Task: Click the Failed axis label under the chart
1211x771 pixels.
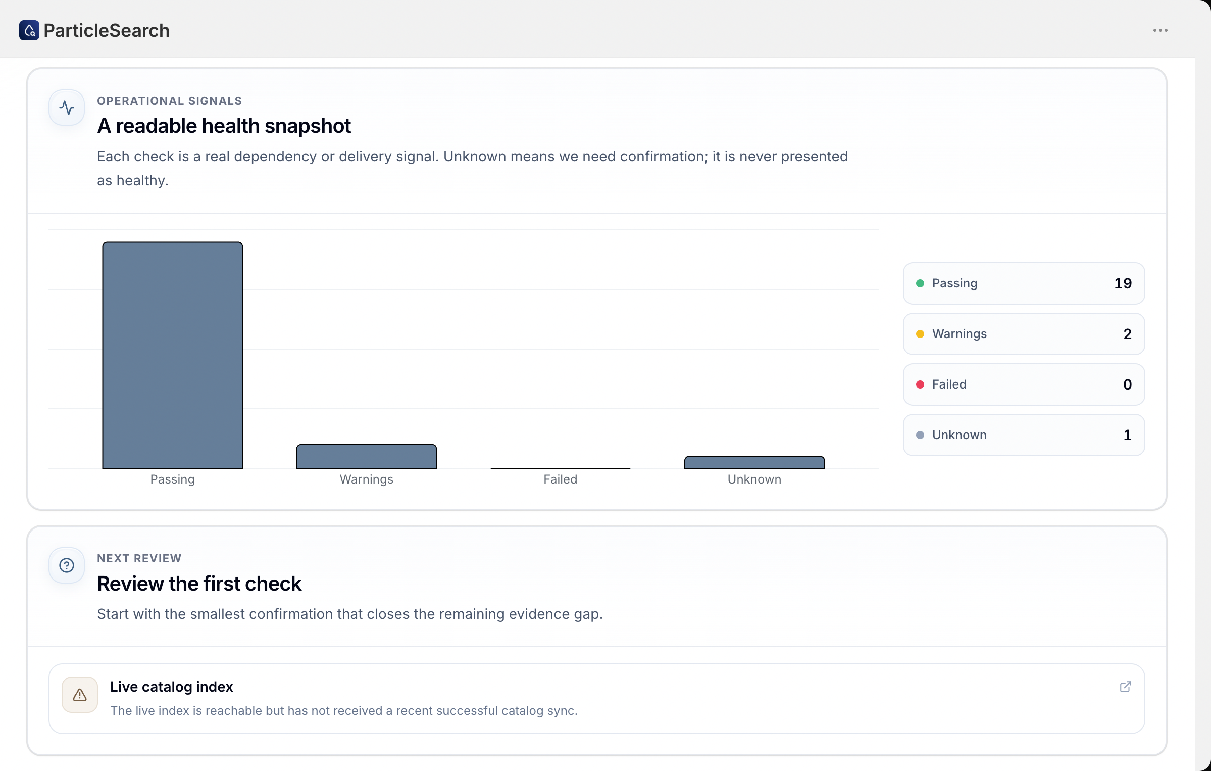Action: pyautogui.click(x=561, y=479)
